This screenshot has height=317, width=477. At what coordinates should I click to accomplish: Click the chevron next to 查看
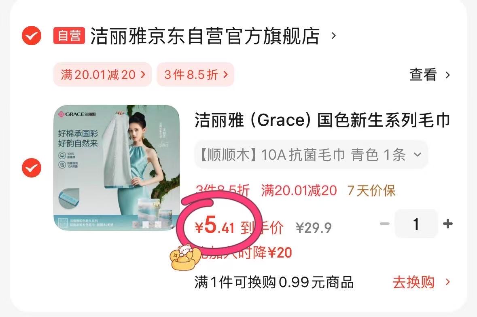pos(447,75)
